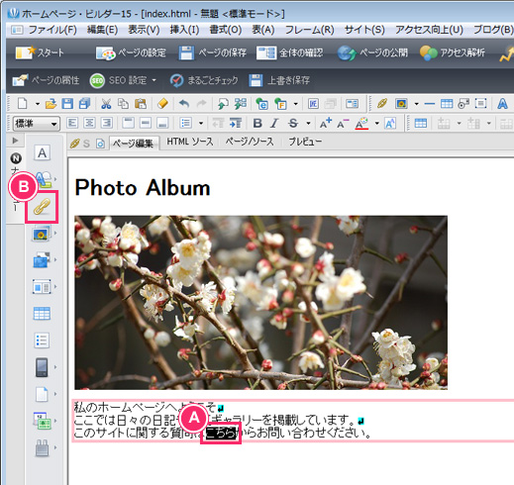Open the 挿入(I) menu

click(184, 30)
